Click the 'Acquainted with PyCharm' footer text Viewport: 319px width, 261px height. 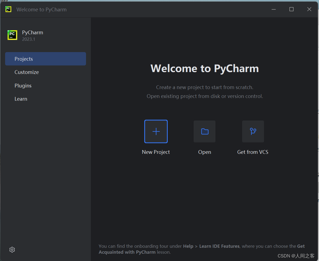click(x=127, y=252)
